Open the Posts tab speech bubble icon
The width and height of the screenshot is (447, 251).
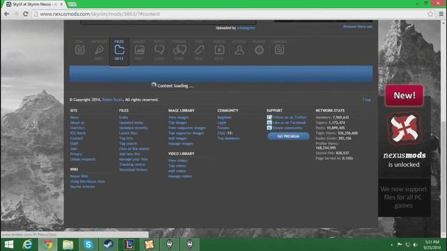[x=159, y=50]
